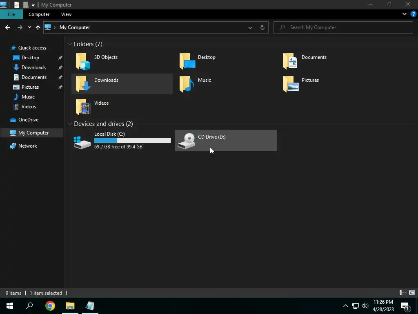Go up one level with up arrow
The image size is (418, 314).
(38, 27)
